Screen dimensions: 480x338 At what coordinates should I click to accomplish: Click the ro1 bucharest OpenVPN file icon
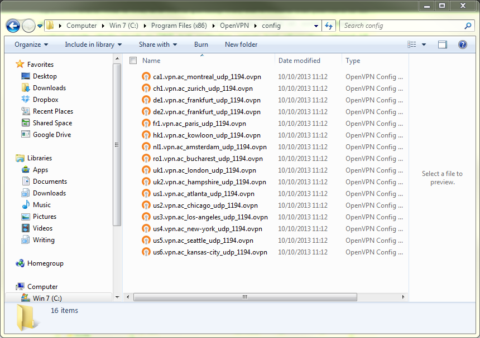point(146,159)
